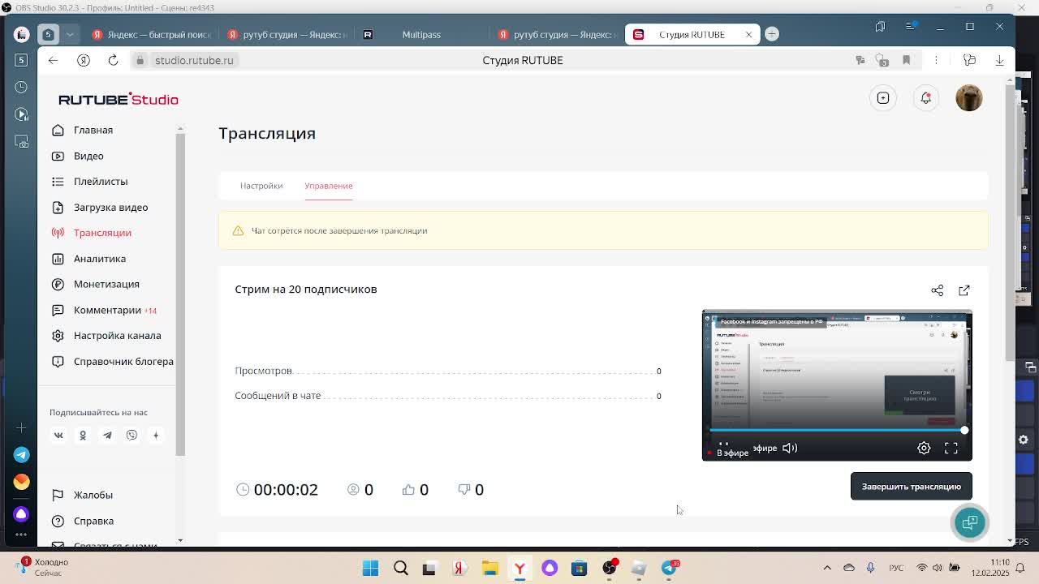Click the Настройка канала gear icon
This screenshot has width=1039, height=584.
tap(58, 335)
